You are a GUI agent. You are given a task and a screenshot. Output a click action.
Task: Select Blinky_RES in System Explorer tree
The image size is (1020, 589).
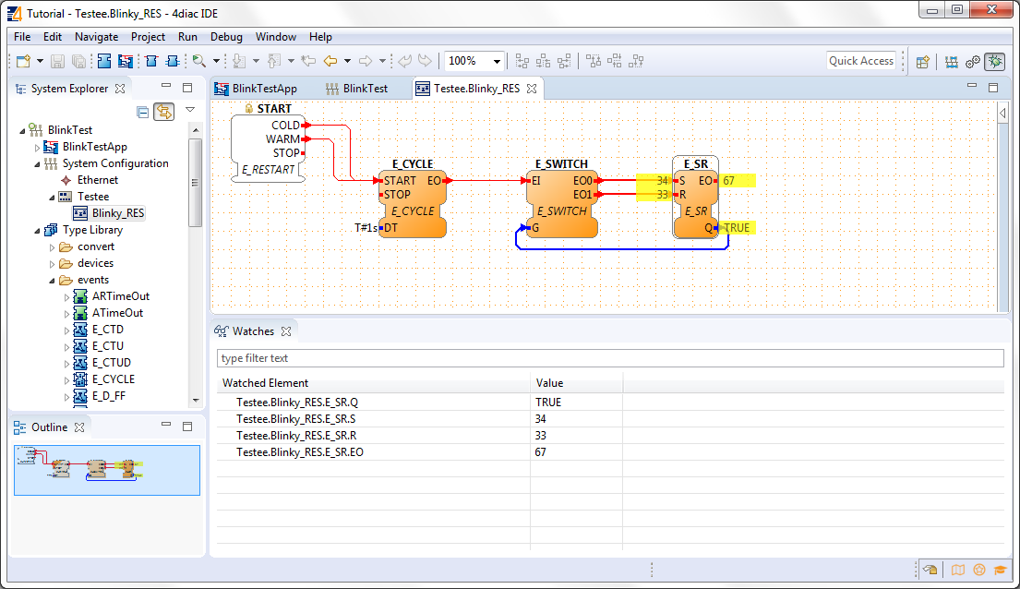[117, 213]
